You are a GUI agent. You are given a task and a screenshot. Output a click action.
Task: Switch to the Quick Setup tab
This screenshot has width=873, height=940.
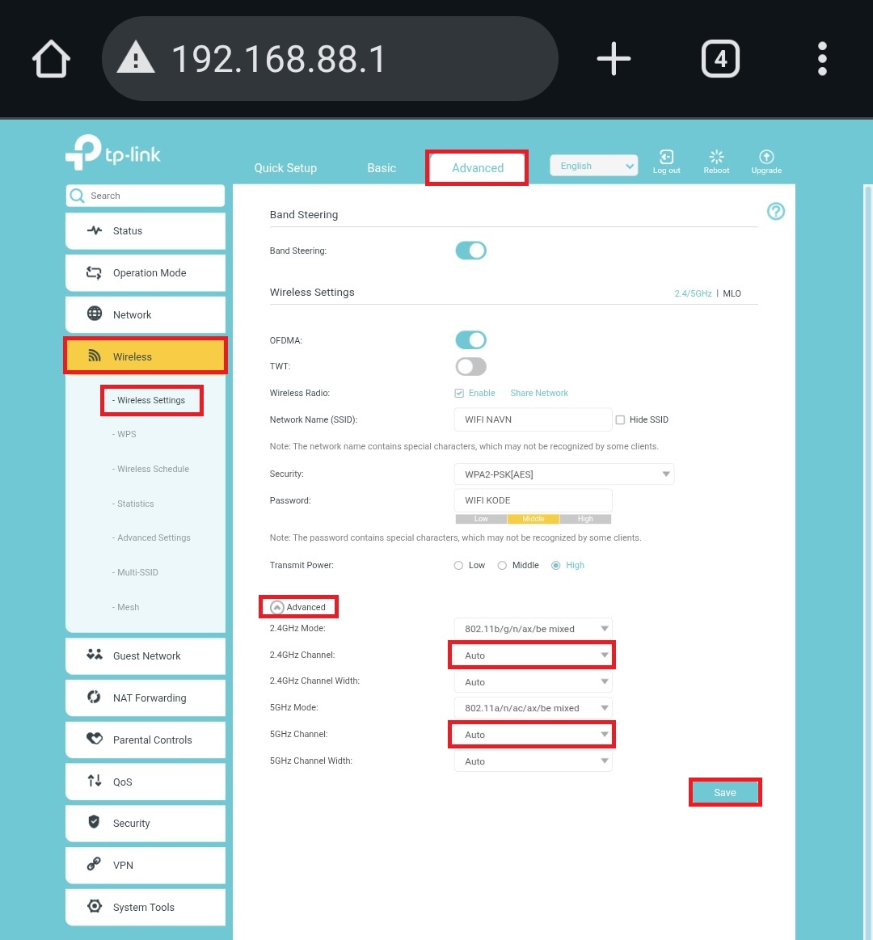[x=285, y=168]
